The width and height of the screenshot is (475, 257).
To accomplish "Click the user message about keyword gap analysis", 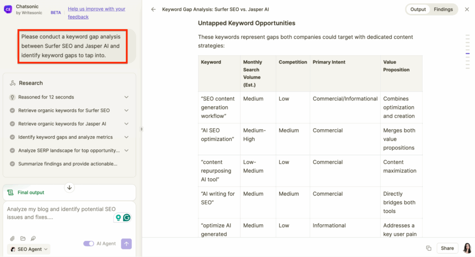I will [72, 46].
